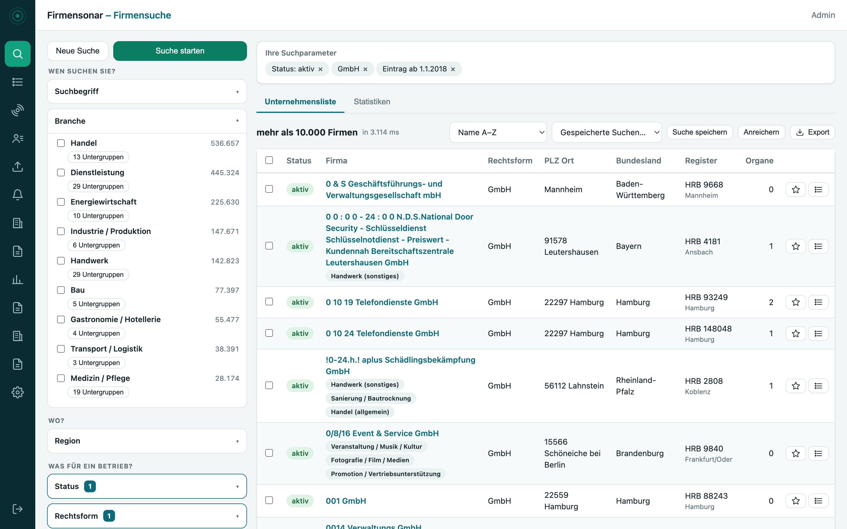Click the Anreichern button

coord(761,132)
